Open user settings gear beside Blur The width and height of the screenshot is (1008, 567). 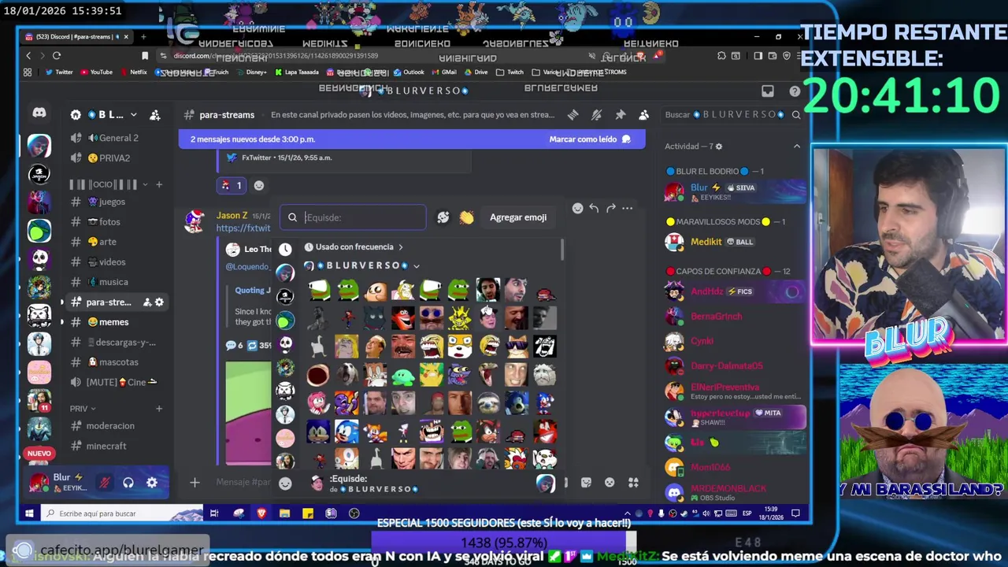152,483
